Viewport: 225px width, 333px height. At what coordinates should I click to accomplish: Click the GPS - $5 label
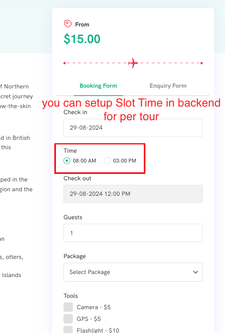click(89, 319)
